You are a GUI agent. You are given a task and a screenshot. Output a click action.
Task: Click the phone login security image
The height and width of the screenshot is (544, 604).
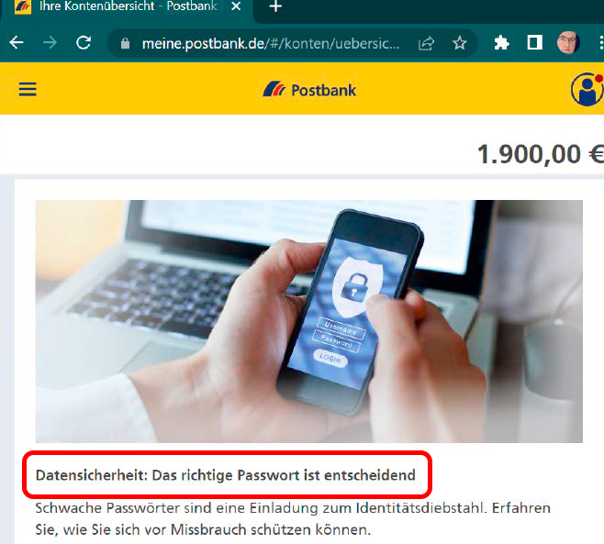pyautogui.click(x=309, y=321)
